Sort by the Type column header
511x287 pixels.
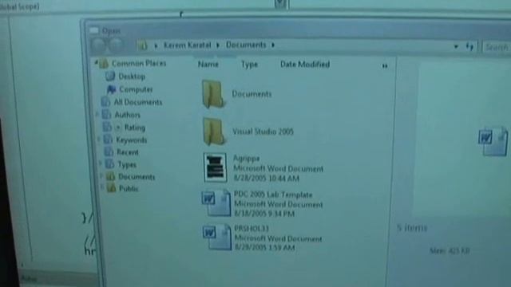tap(249, 65)
